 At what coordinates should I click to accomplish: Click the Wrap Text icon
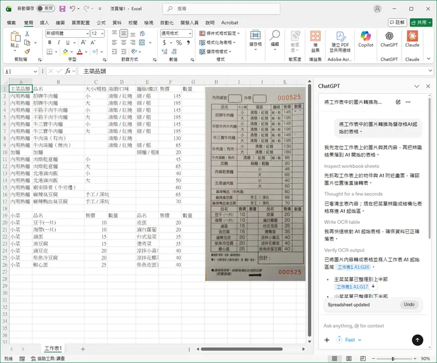click(142, 34)
